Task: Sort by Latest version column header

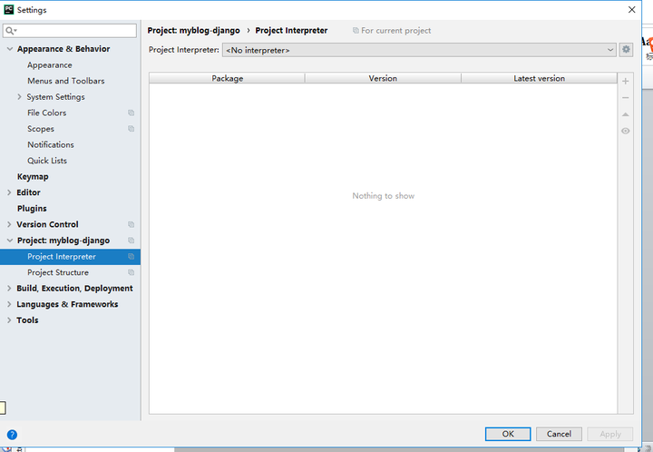Action: pos(539,78)
